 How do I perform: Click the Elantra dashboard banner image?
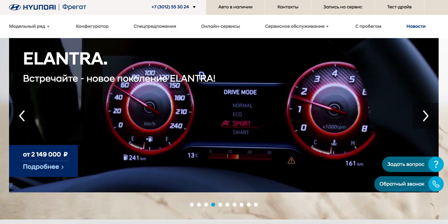224,115
